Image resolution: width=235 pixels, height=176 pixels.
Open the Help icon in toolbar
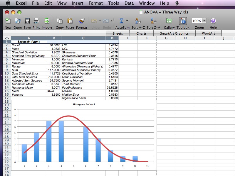point(213,21)
